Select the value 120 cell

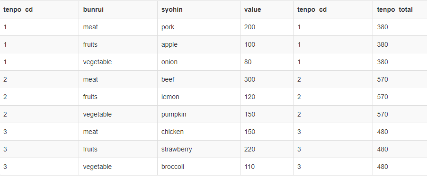click(267, 97)
